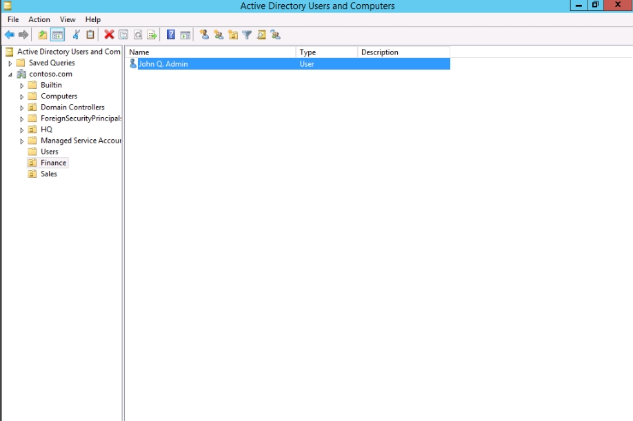The width and height of the screenshot is (633, 421).
Task: Expand the HQ organizational unit
Action: 22,130
